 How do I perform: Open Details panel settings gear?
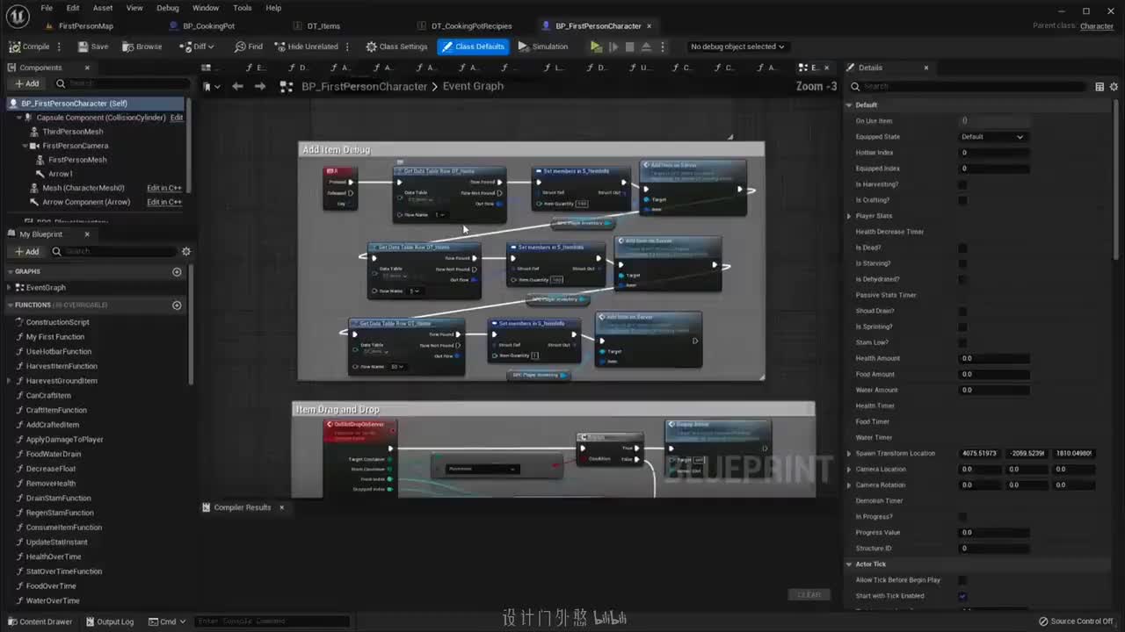(1114, 86)
